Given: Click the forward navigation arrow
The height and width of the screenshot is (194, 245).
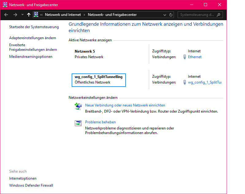Looking at the screenshot, I should [x=15, y=15].
